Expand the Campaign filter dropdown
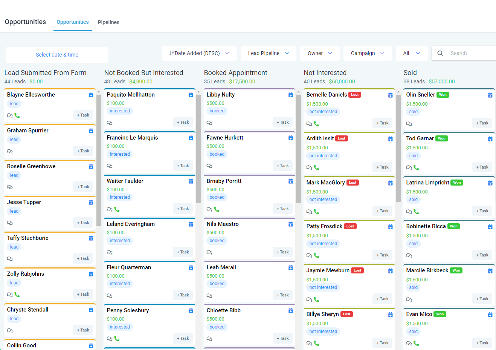The image size is (496, 350). pyautogui.click(x=368, y=53)
